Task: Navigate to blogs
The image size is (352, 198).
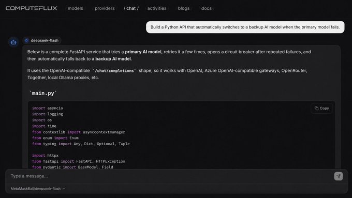Action: [x=184, y=8]
